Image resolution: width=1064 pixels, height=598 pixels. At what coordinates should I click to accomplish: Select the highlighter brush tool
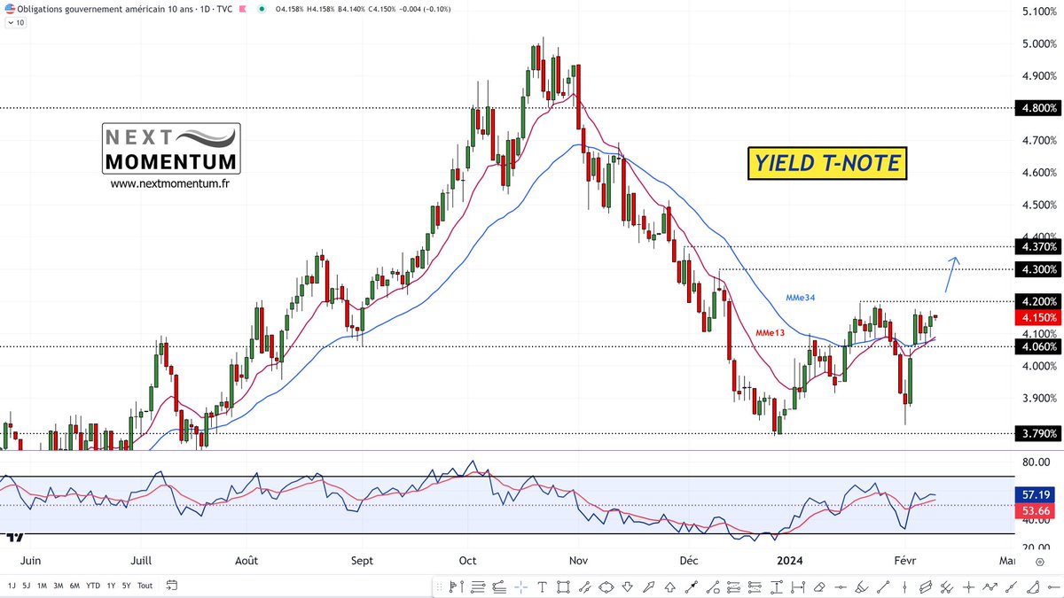click(862, 586)
